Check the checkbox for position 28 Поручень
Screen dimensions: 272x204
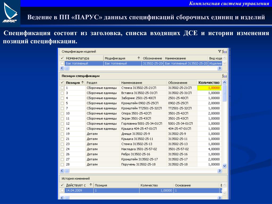point(62,164)
